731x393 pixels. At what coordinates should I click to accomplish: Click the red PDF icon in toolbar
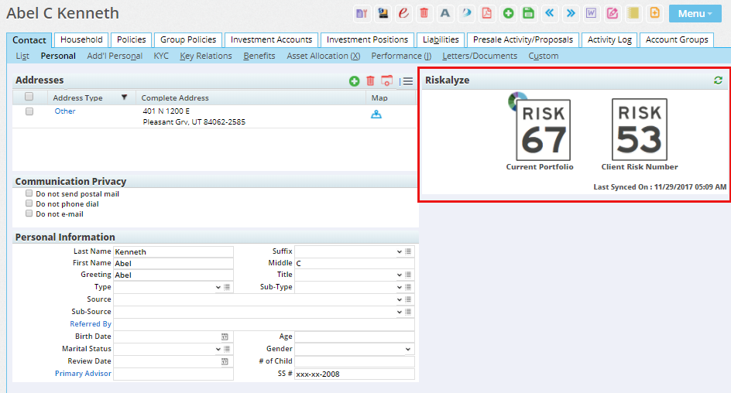pos(487,13)
